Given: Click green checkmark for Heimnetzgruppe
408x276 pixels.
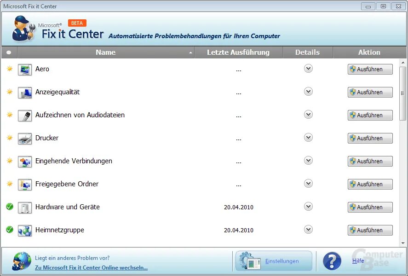Looking at the screenshot, I should pyautogui.click(x=10, y=230).
